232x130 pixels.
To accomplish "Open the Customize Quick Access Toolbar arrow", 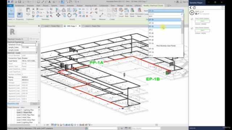I will pyautogui.click(x=78, y=2).
